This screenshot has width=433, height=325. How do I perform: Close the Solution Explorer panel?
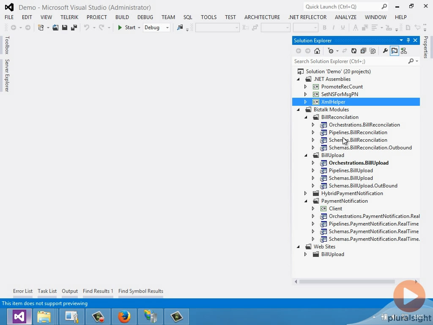[415, 40]
